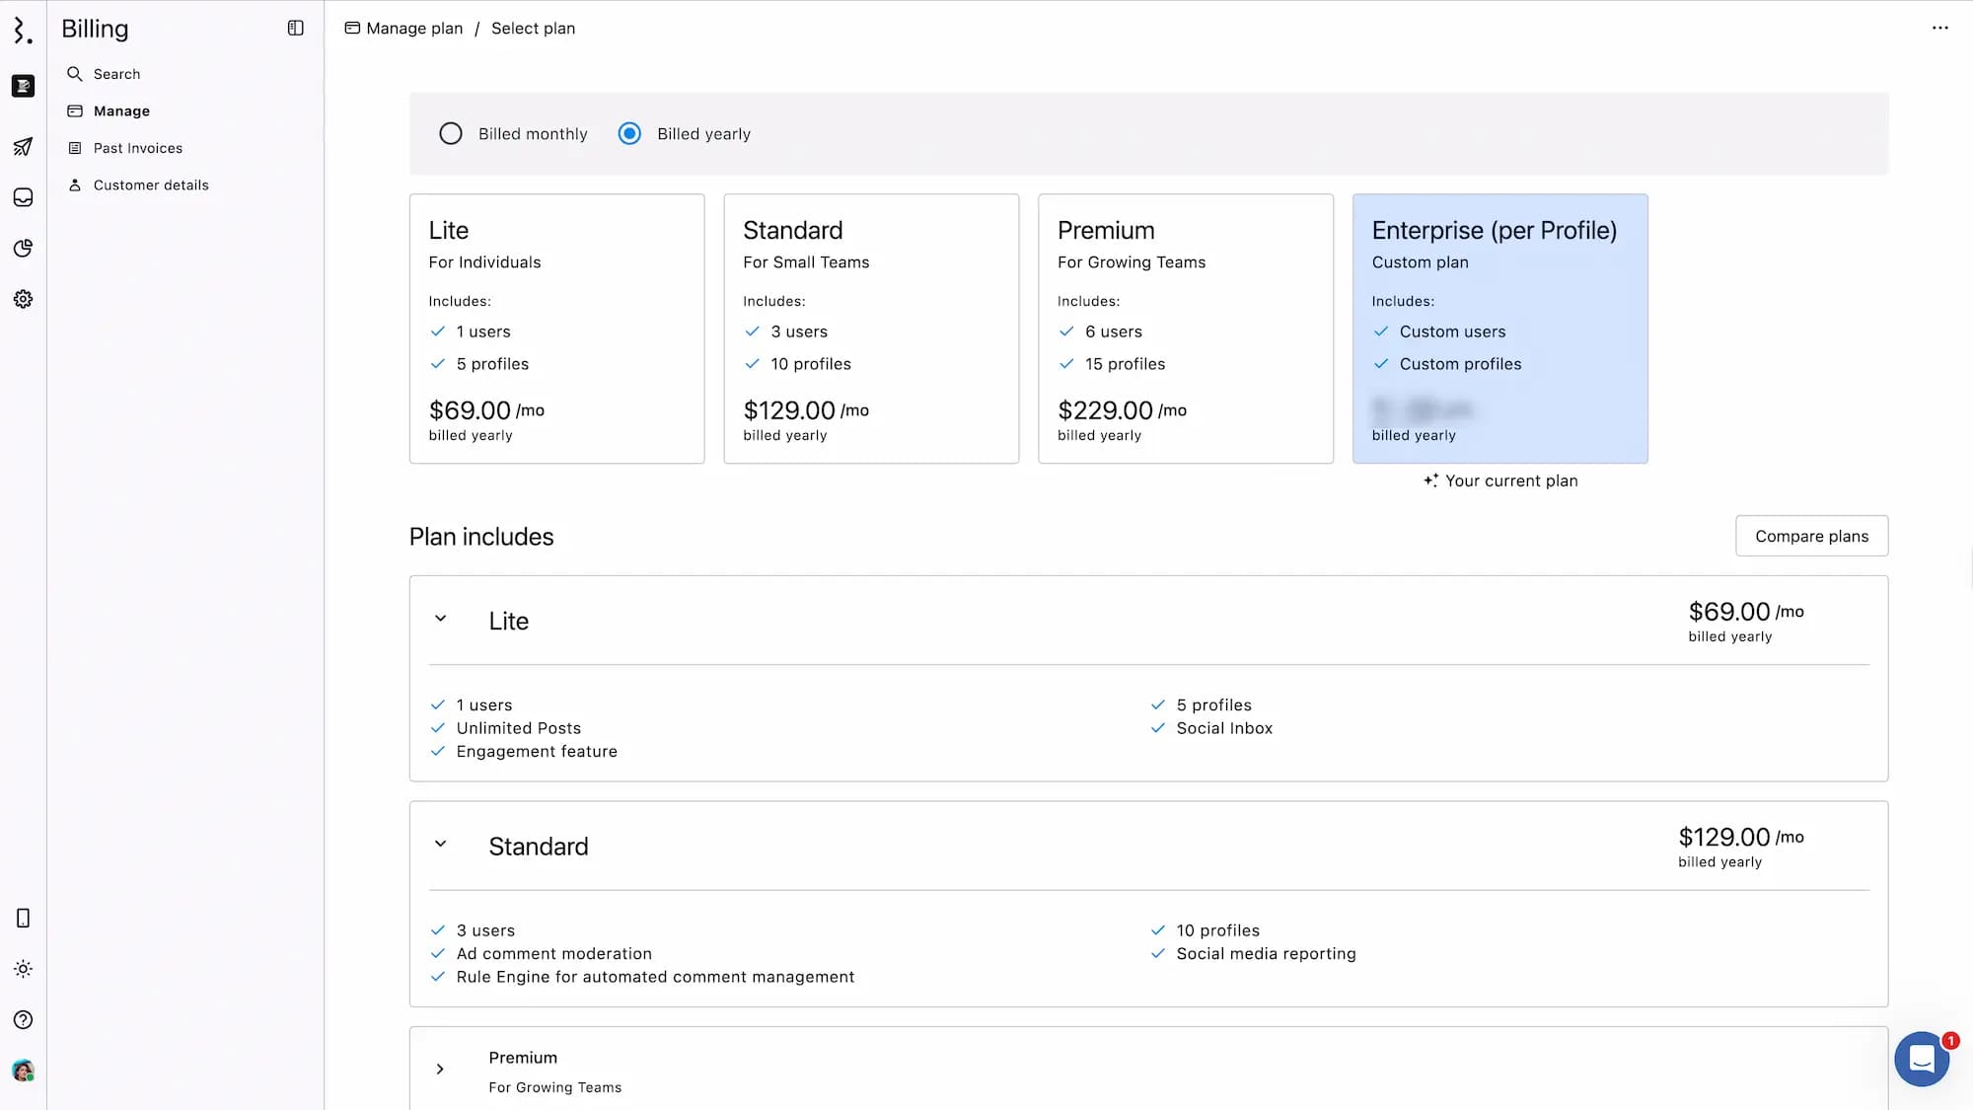Viewport: 1973px width, 1110px height.
Task: Select Billed monthly radio option
Action: [x=451, y=134]
